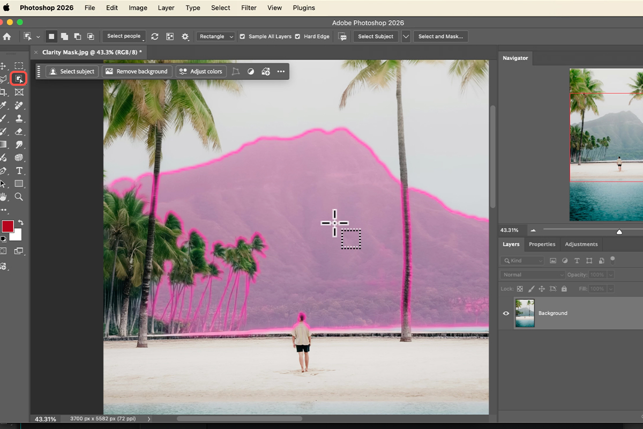Click the red foreground color swatch
This screenshot has width=643, height=429.
click(x=8, y=226)
